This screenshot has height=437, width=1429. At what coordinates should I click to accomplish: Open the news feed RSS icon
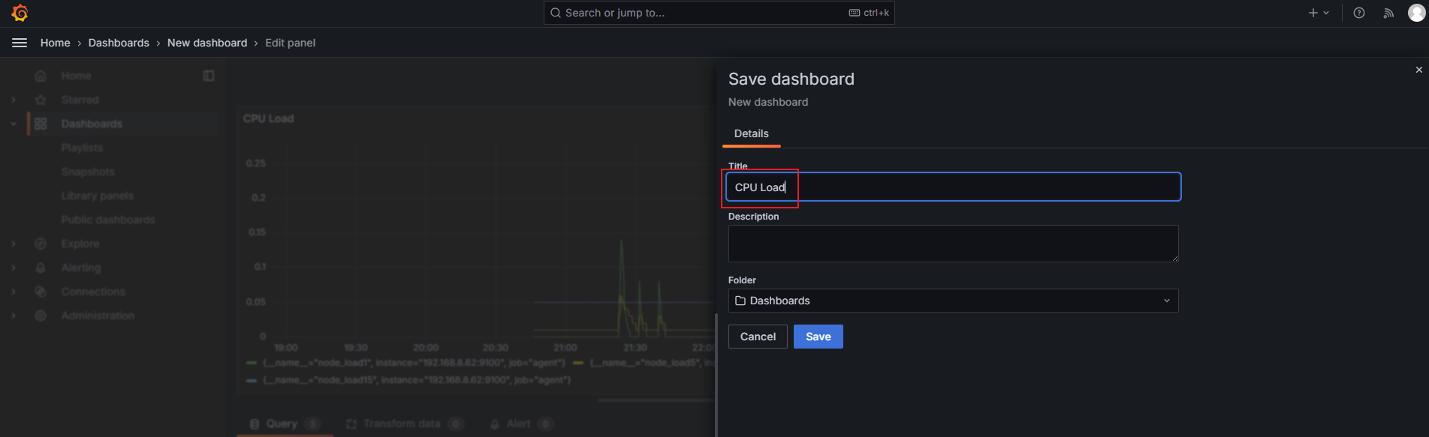(1388, 13)
